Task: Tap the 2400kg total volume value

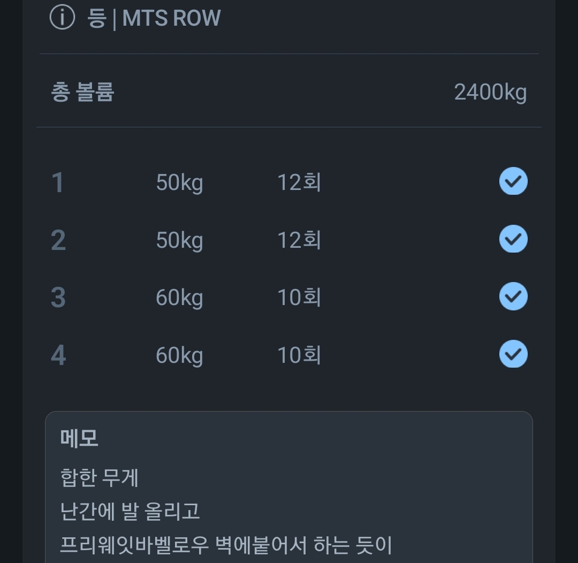Action: (490, 91)
